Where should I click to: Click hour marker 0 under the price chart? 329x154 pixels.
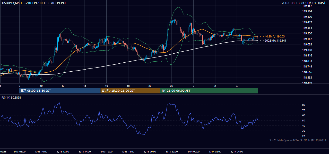tap(193, 86)
